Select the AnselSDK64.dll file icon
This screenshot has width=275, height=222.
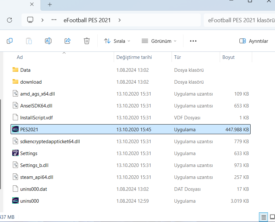tap(15, 106)
